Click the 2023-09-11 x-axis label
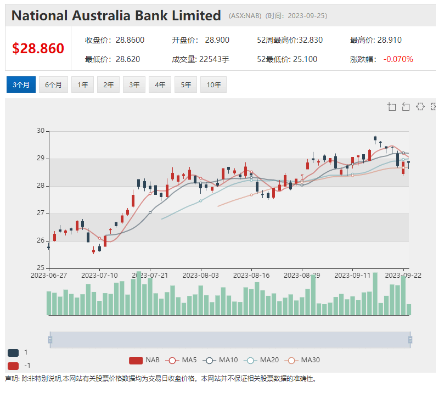The height and width of the screenshot is (393, 444). pos(352,276)
